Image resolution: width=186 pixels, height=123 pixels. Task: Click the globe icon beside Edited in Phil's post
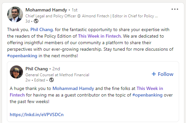coord(52,80)
